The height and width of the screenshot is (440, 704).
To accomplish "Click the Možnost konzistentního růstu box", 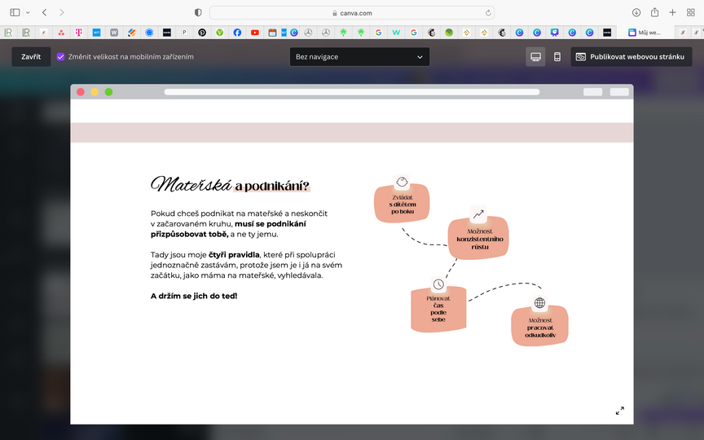I will [x=478, y=238].
